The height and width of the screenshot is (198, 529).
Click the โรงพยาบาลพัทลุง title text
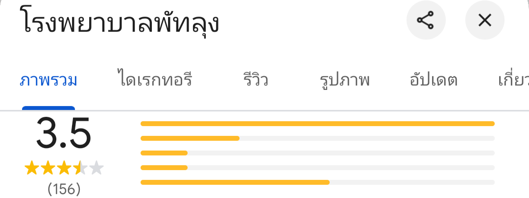pos(120,23)
